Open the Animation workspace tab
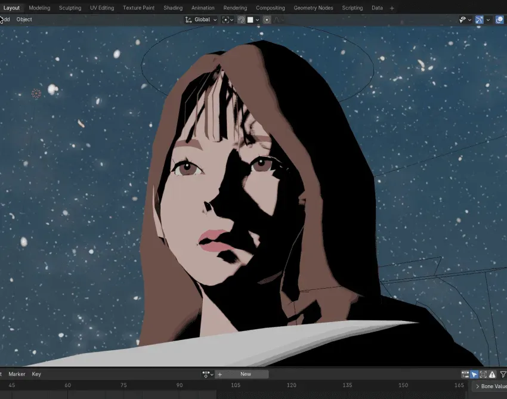Image resolution: width=507 pixels, height=399 pixels. coord(203,8)
